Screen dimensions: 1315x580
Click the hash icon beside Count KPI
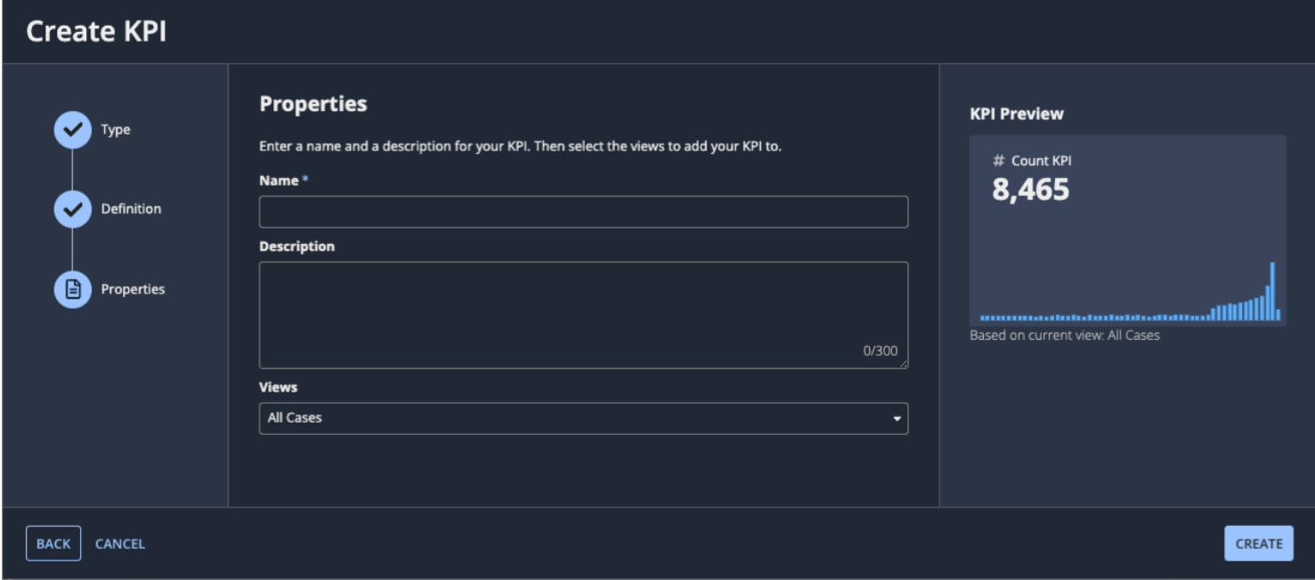coord(998,161)
